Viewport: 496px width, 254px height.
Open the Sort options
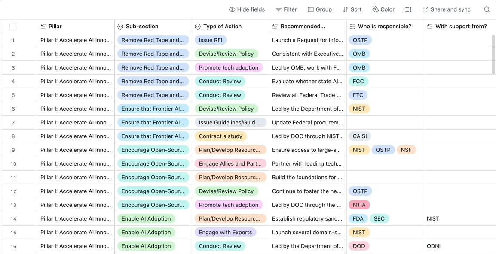pyautogui.click(x=352, y=9)
